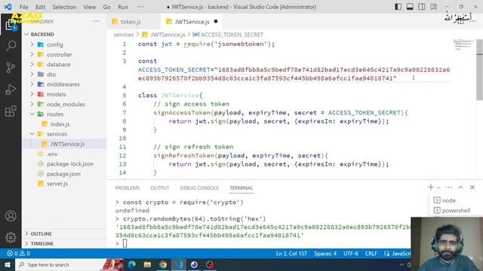The height and width of the screenshot is (271, 483).
Task: Open the Selection menu
Action: (x=64, y=7)
